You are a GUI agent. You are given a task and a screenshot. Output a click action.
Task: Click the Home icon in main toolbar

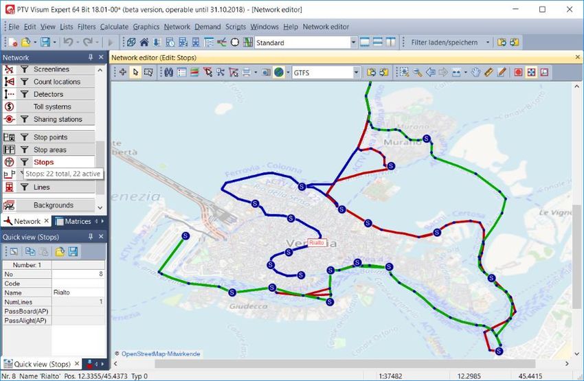[144, 43]
